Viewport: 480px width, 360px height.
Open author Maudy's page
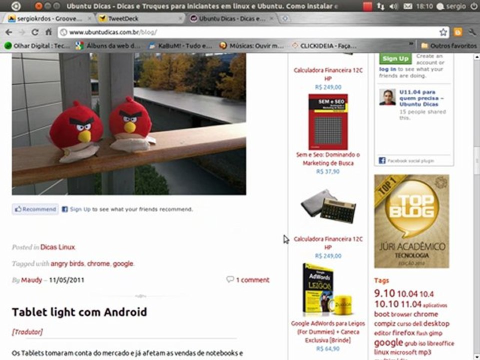tap(31, 280)
